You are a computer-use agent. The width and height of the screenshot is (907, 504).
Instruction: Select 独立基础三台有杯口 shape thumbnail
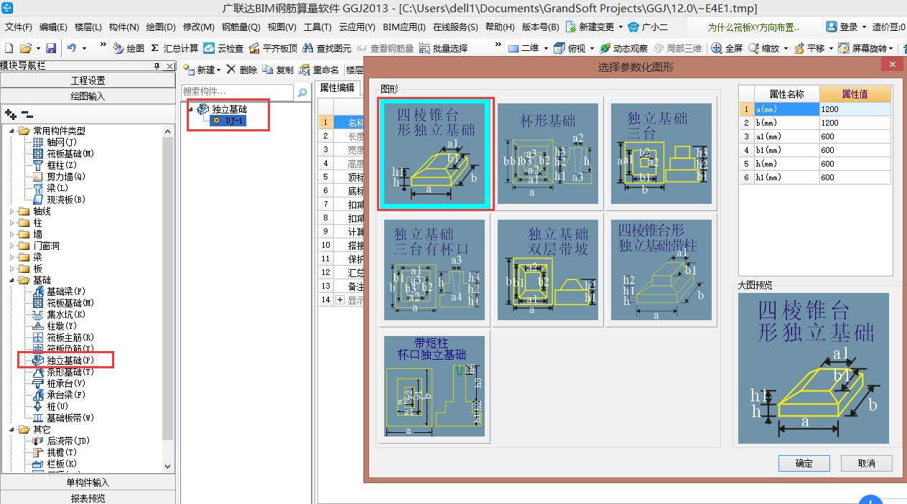434,269
